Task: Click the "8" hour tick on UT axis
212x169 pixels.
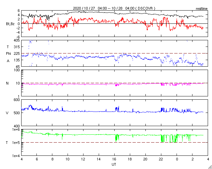Action: point(52,159)
